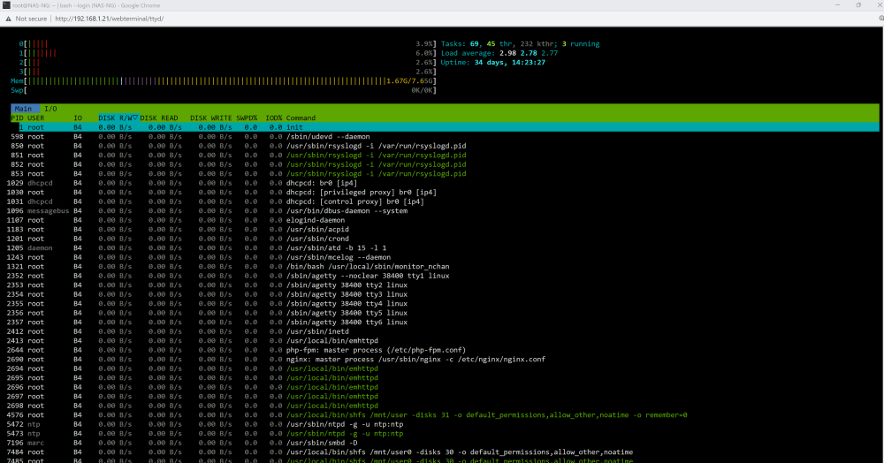Restore down the Chrome window
The image size is (884, 463).
(858, 5)
